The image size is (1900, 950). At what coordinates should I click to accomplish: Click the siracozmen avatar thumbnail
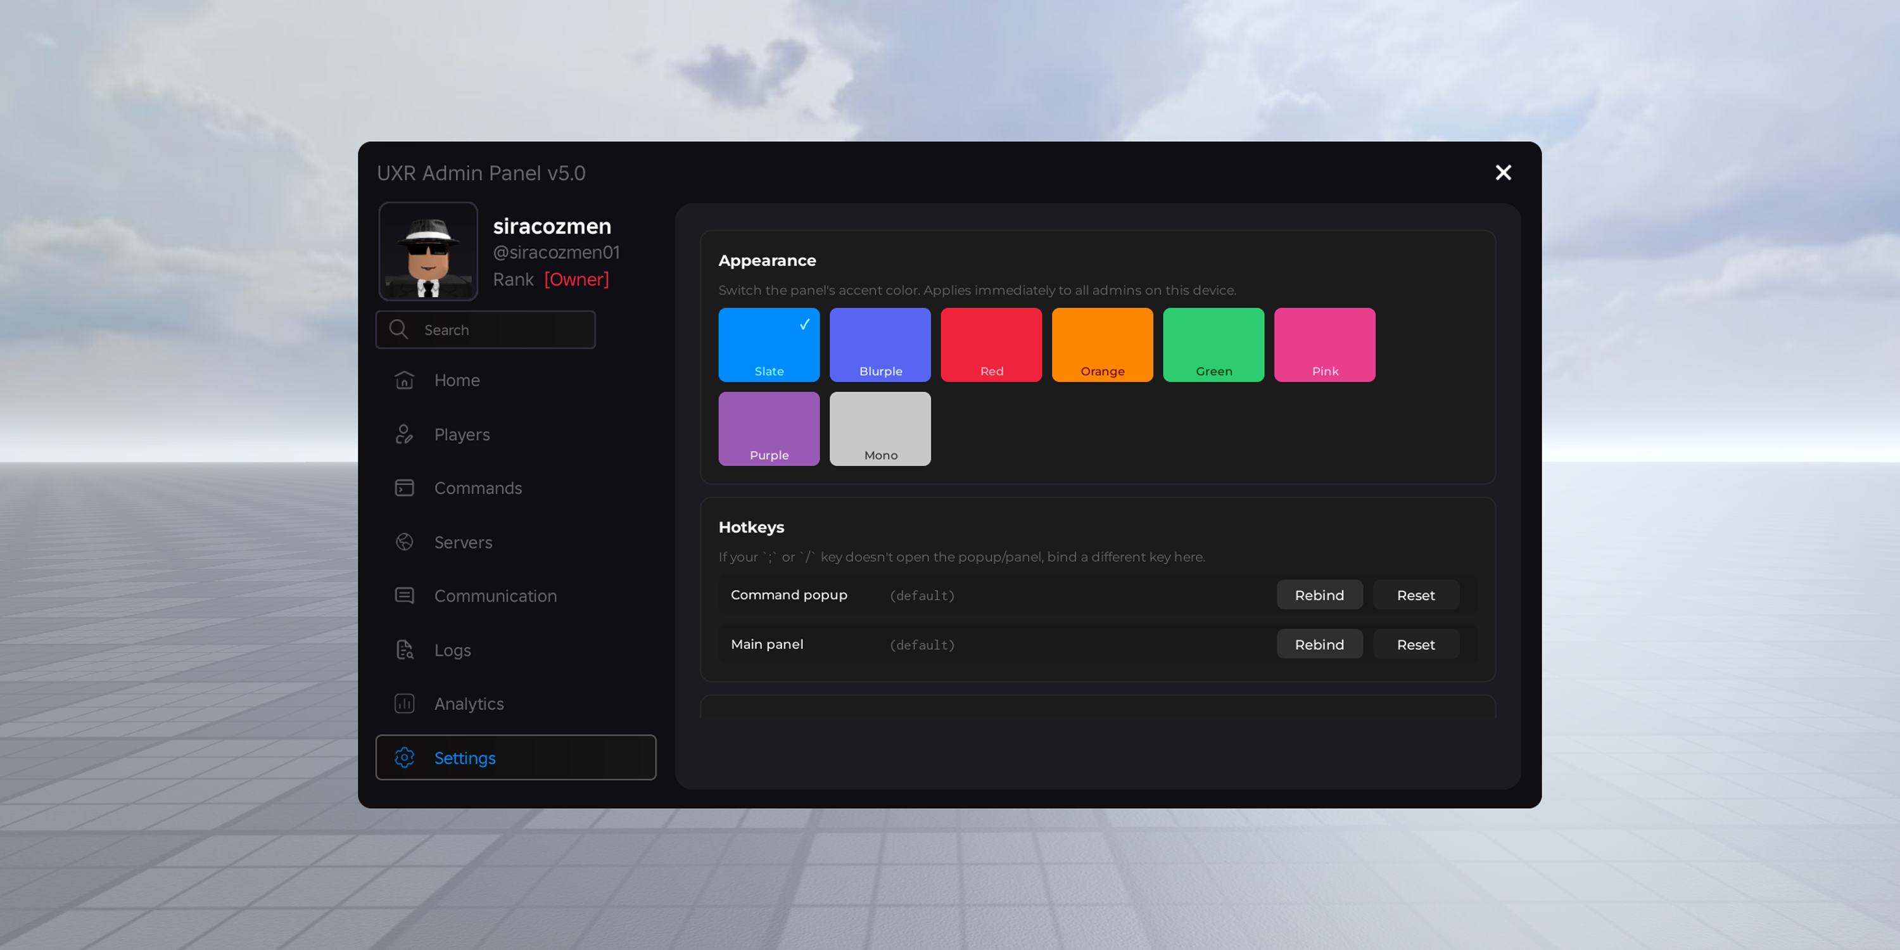(x=427, y=251)
